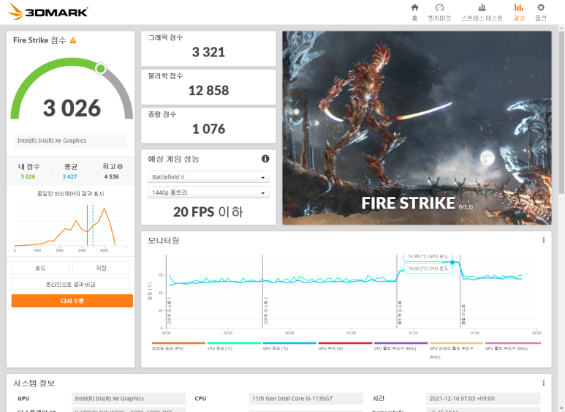Click the 74.00 °C CPU temperature tooltip
The height and width of the screenshot is (412, 565).
point(428,269)
